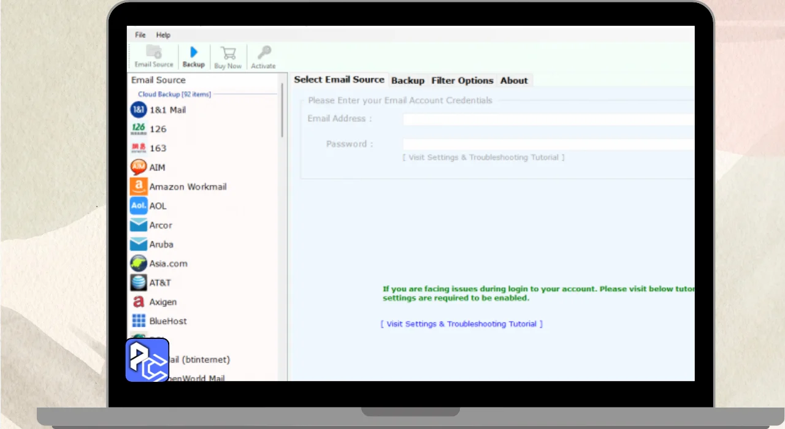Select the AT&T icon
The image size is (785, 429).
pos(139,283)
